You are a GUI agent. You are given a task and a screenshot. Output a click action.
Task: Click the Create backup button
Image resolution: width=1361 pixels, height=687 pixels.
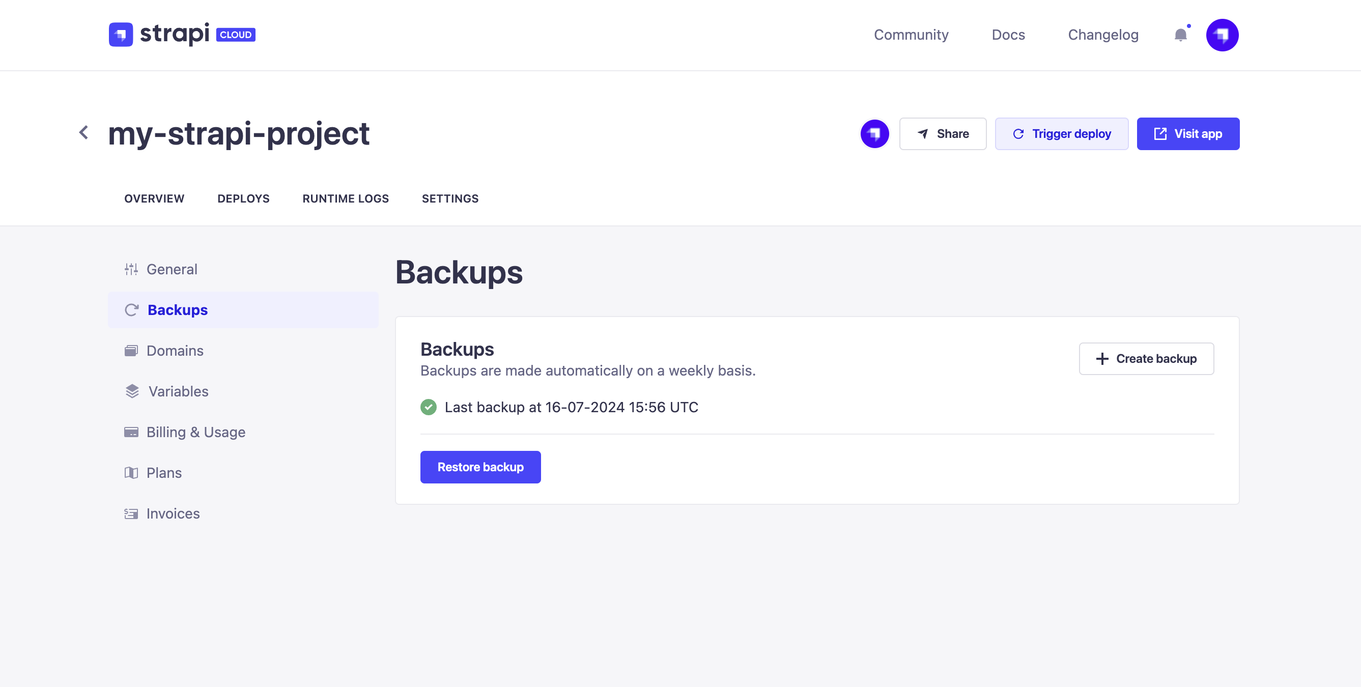point(1146,359)
